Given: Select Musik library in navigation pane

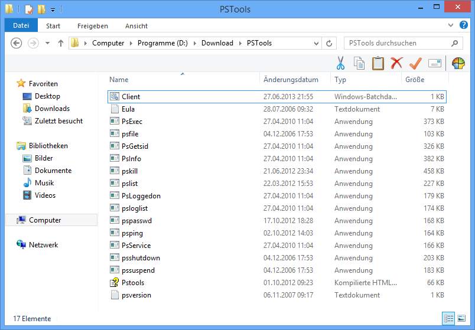Looking at the screenshot, I should click(x=44, y=183).
